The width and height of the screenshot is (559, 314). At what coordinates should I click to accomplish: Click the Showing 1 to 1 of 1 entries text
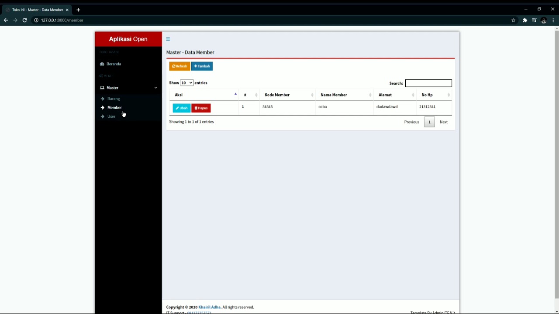click(191, 122)
